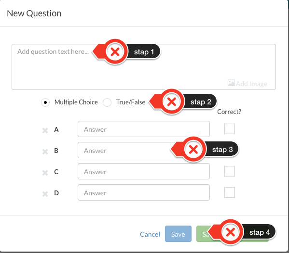Focus the Answer field for option C
This screenshot has width=289, height=253.
[x=144, y=171]
